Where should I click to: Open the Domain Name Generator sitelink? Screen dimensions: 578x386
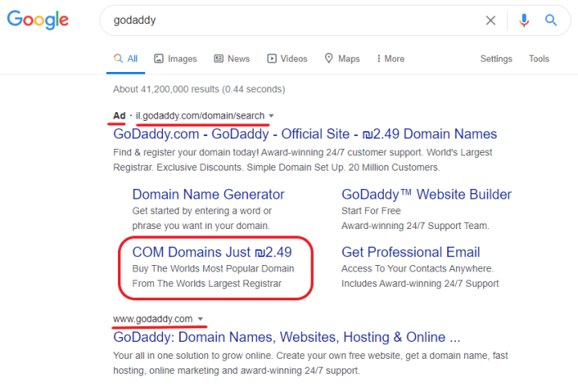coord(208,194)
